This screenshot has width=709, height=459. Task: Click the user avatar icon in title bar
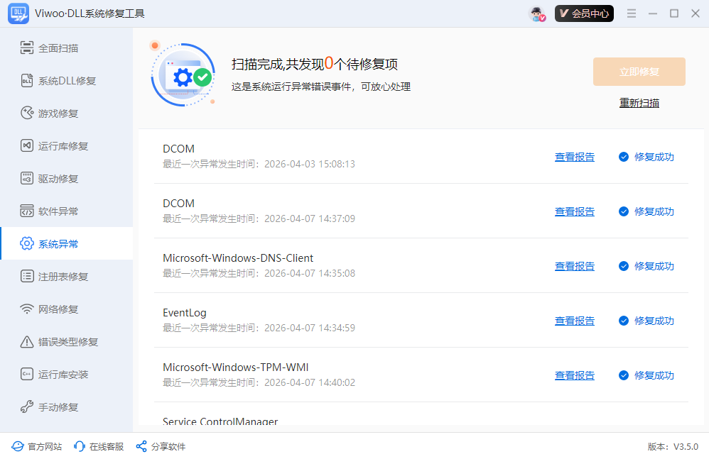537,13
